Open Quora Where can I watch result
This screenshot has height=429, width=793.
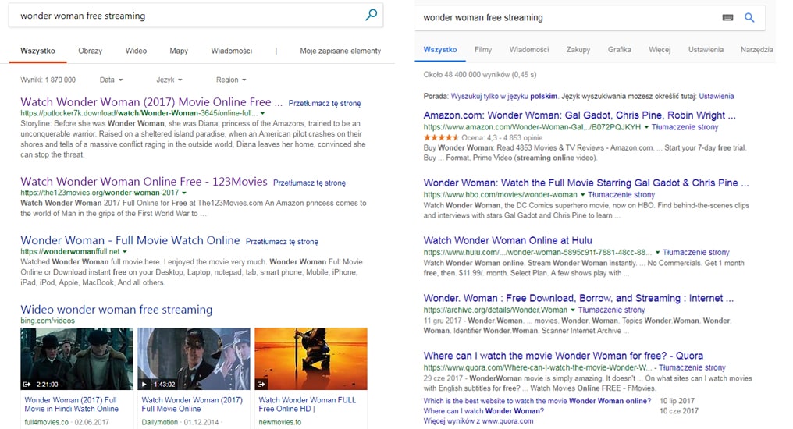click(564, 356)
